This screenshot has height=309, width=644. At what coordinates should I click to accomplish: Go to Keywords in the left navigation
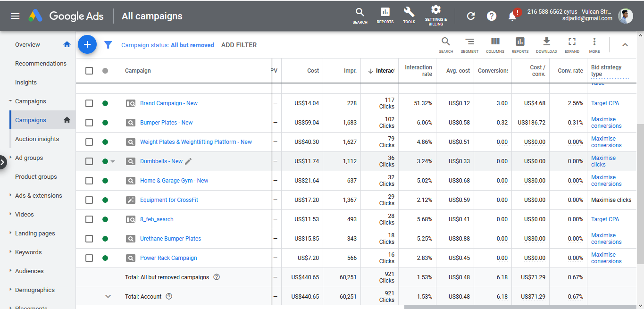[28, 252]
